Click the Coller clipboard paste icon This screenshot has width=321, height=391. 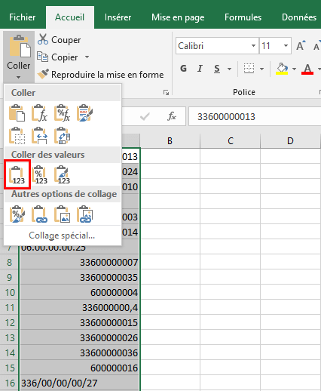coord(20,46)
